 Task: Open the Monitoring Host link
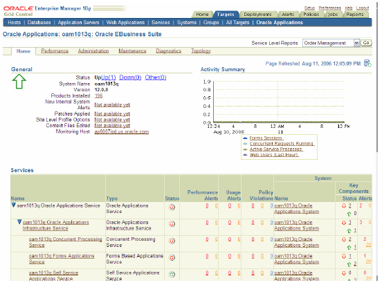tap(122, 131)
